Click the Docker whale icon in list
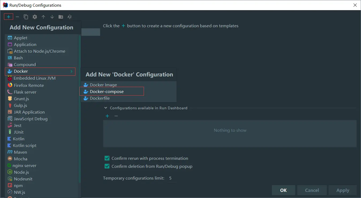 pos(10,71)
